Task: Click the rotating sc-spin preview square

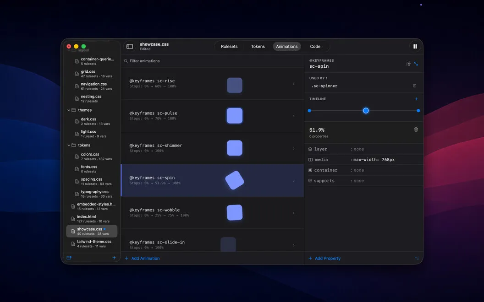Action: pos(235,180)
